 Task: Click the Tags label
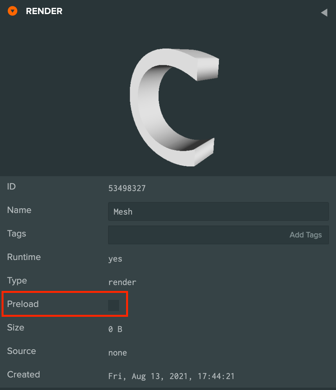pos(16,233)
